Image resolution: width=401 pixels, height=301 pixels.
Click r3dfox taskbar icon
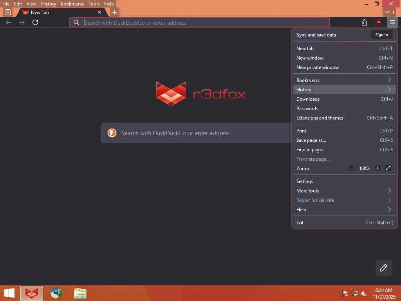pos(32,293)
